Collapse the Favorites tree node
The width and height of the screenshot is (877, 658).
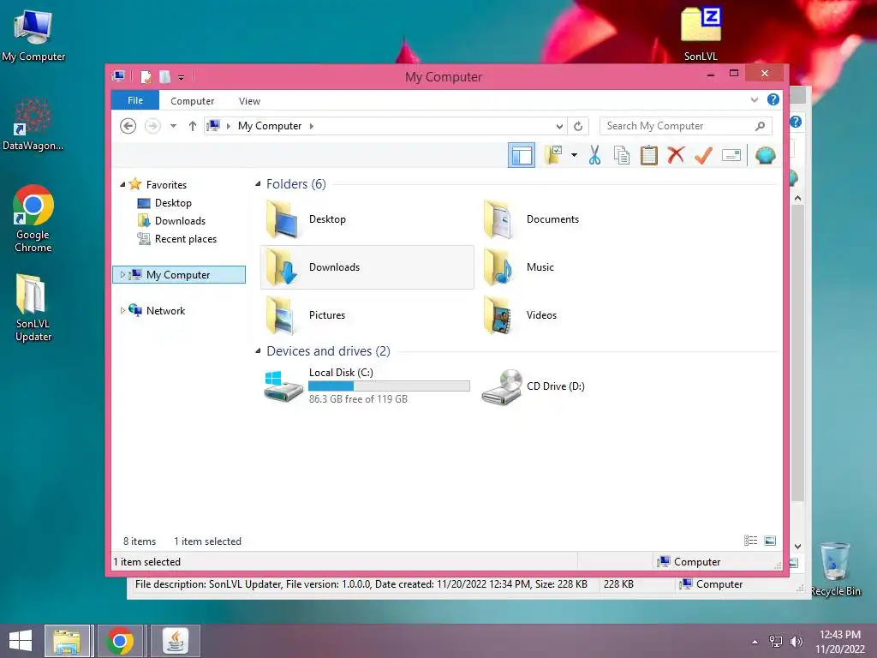(122, 184)
